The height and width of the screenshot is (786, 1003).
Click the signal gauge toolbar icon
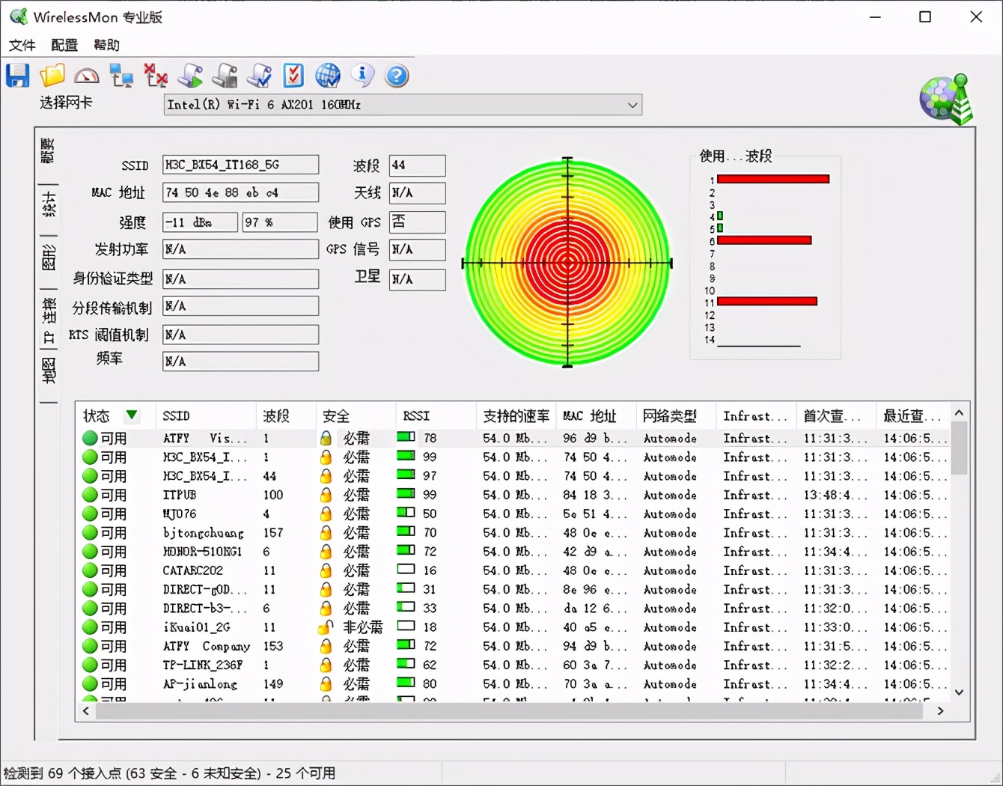(x=86, y=75)
